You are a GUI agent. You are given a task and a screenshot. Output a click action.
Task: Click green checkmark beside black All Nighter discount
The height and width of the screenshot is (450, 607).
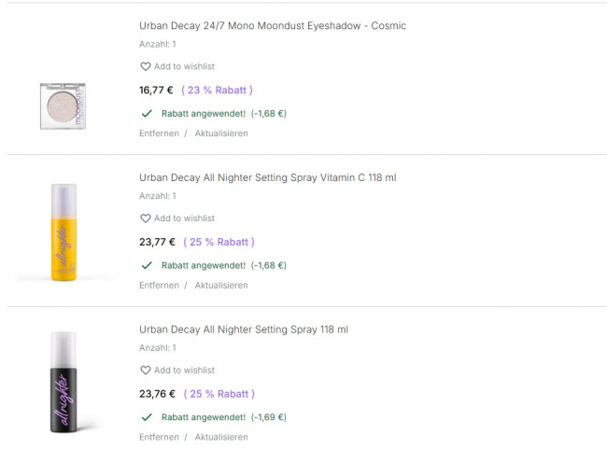147,417
